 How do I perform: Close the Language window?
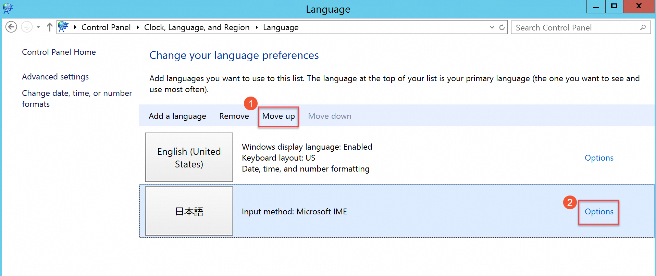(639, 7)
